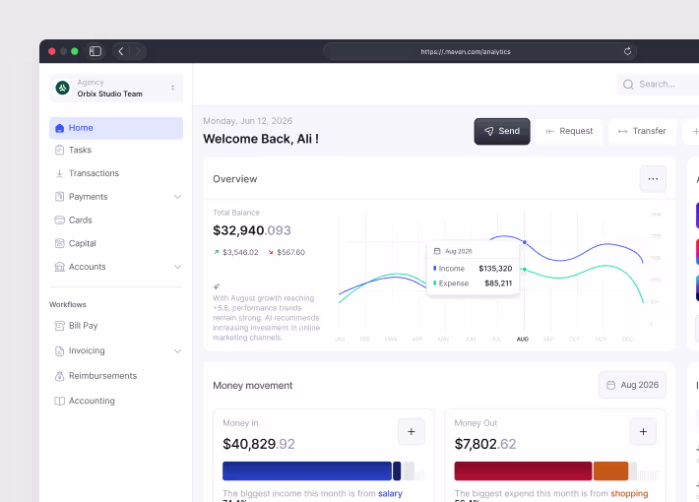The image size is (699, 502).
Task: Click the Money in $40,829.92 amount
Action: [x=259, y=444]
